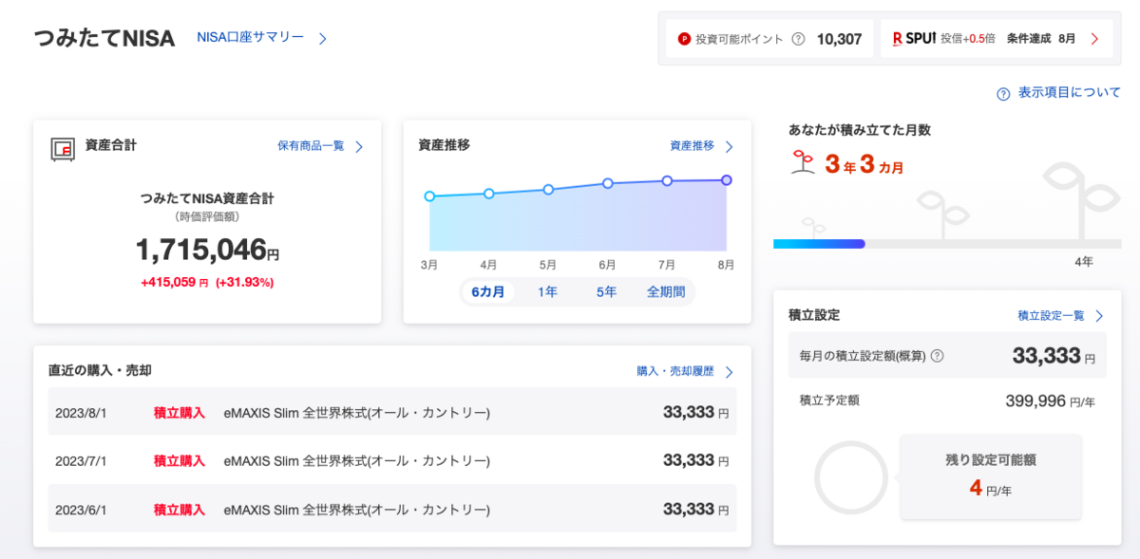Click gain figure +415,059 円
The height and width of the screenshot is (559, 1140).
(175, 283)
